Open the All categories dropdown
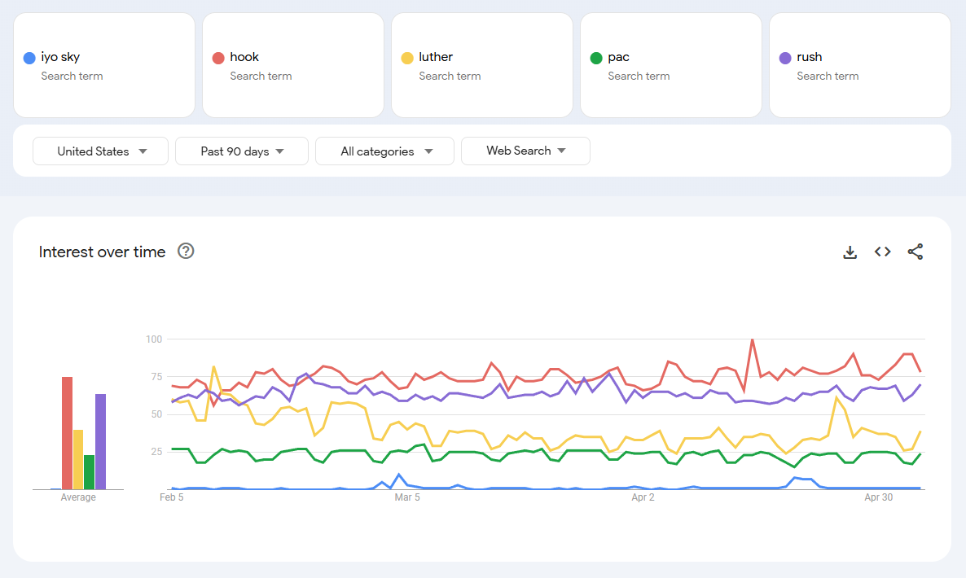The width and height of the screenshot is (966, 578). tap(384, 151)
